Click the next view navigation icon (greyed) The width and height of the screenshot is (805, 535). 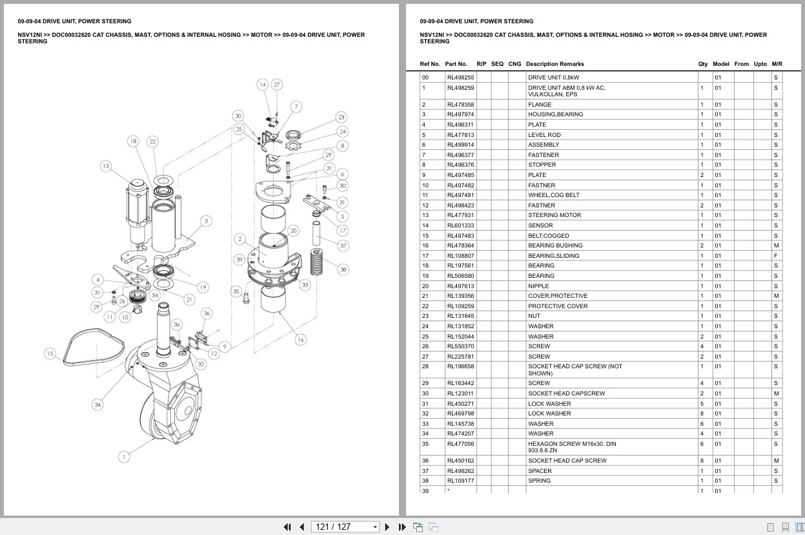coord(433,527)
